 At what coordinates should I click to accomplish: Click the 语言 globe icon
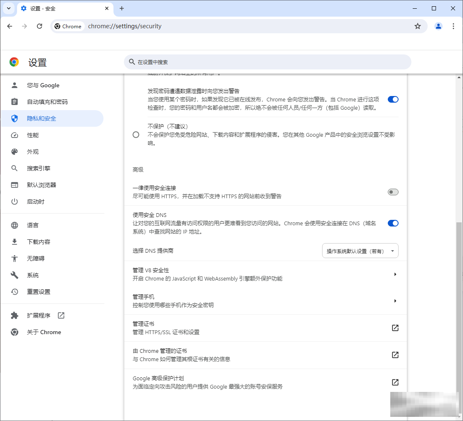pos(15,225)
